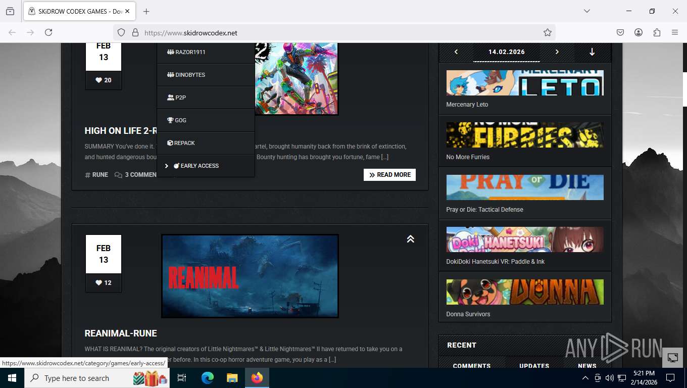Viewport: 687px width, 388px height.
Task: Open the notification center
Action: [670, 378]
